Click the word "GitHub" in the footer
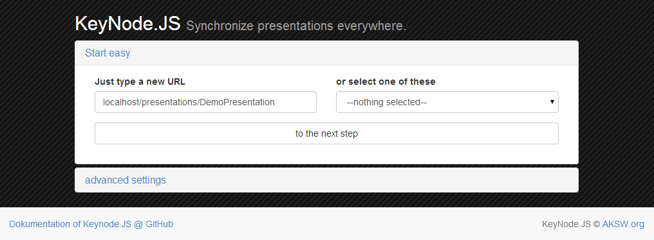654x240 pixels. click(x=160, y=224)
